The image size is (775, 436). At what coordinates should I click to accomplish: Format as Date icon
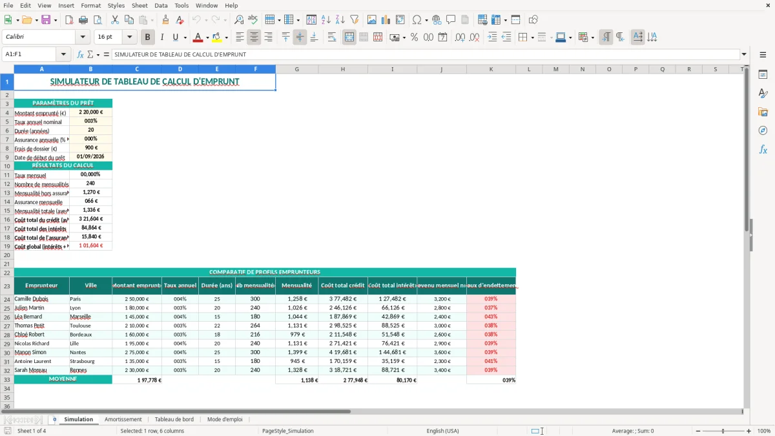click(443, 37)
